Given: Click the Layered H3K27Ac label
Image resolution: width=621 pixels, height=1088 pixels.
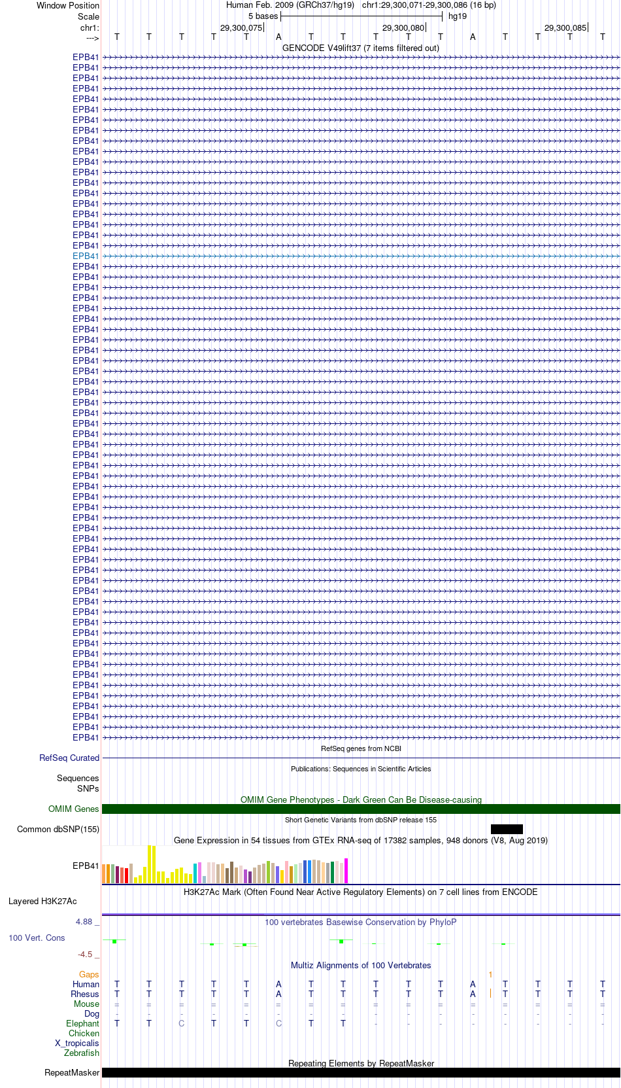Looking at the screenshot, I should coord(42,901).
